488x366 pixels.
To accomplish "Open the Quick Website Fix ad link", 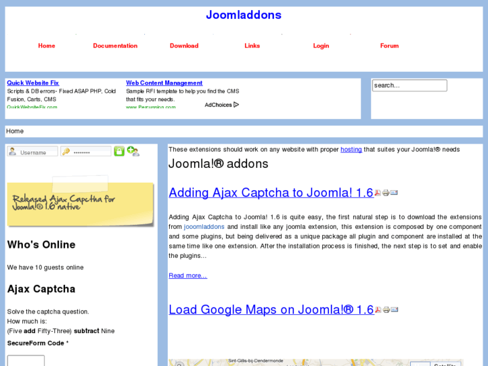I will (33, 83).
